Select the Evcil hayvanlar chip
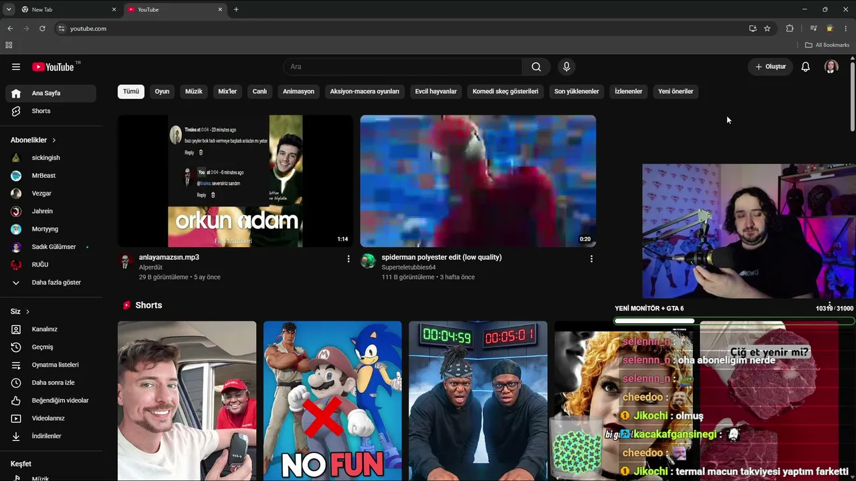The width and height of the screenshot is (856, 481). click(436, 92)
